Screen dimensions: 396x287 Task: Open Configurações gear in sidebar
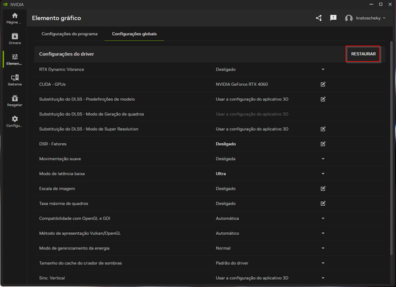pyautogui.click(x=15, y=121)
